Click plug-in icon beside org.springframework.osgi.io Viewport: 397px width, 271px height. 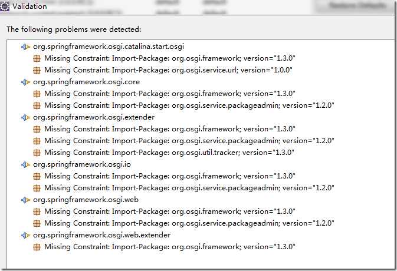[x=25, y=164]
